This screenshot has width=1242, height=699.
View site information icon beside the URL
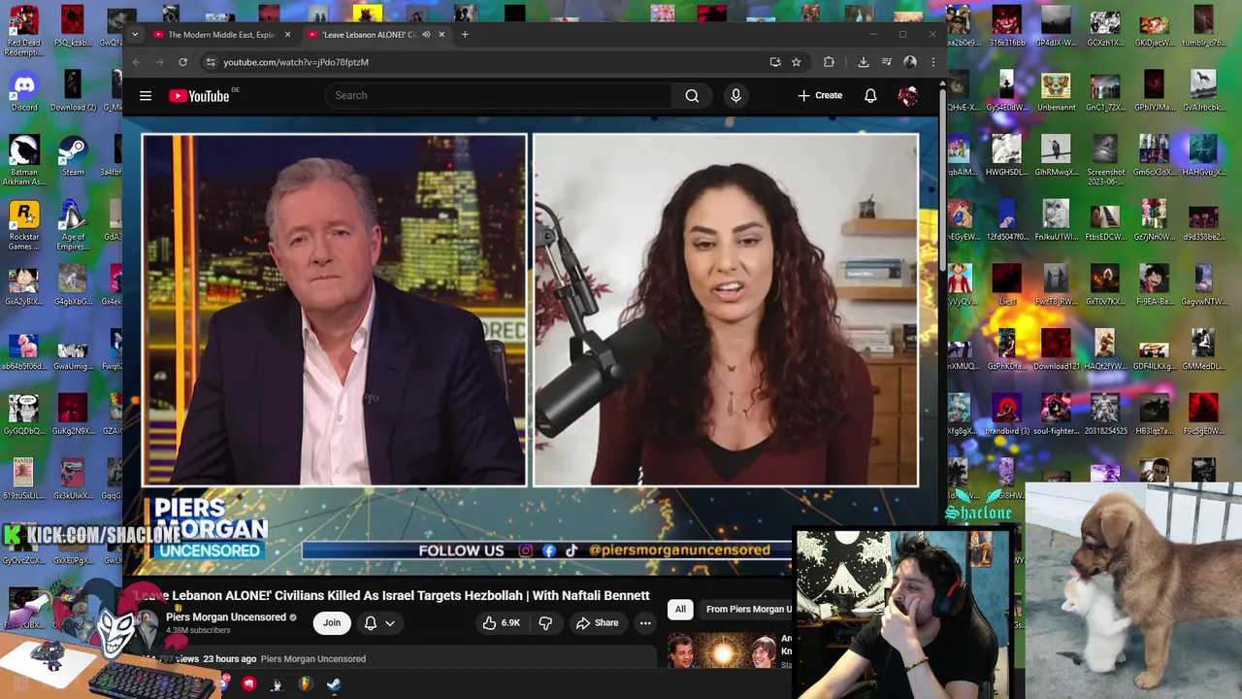pyautogui.click(x=210, y=62)
